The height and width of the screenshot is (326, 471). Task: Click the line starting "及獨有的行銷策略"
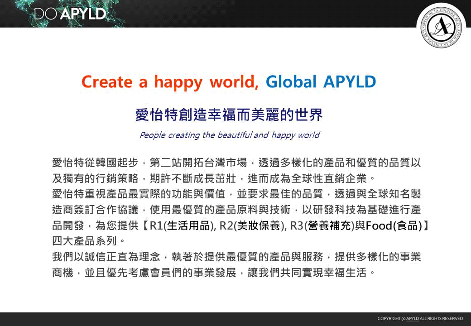214,178
